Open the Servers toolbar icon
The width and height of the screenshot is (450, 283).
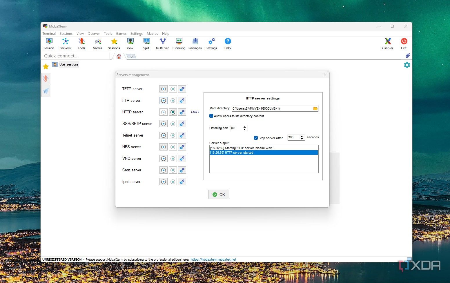tap(65, 44)
